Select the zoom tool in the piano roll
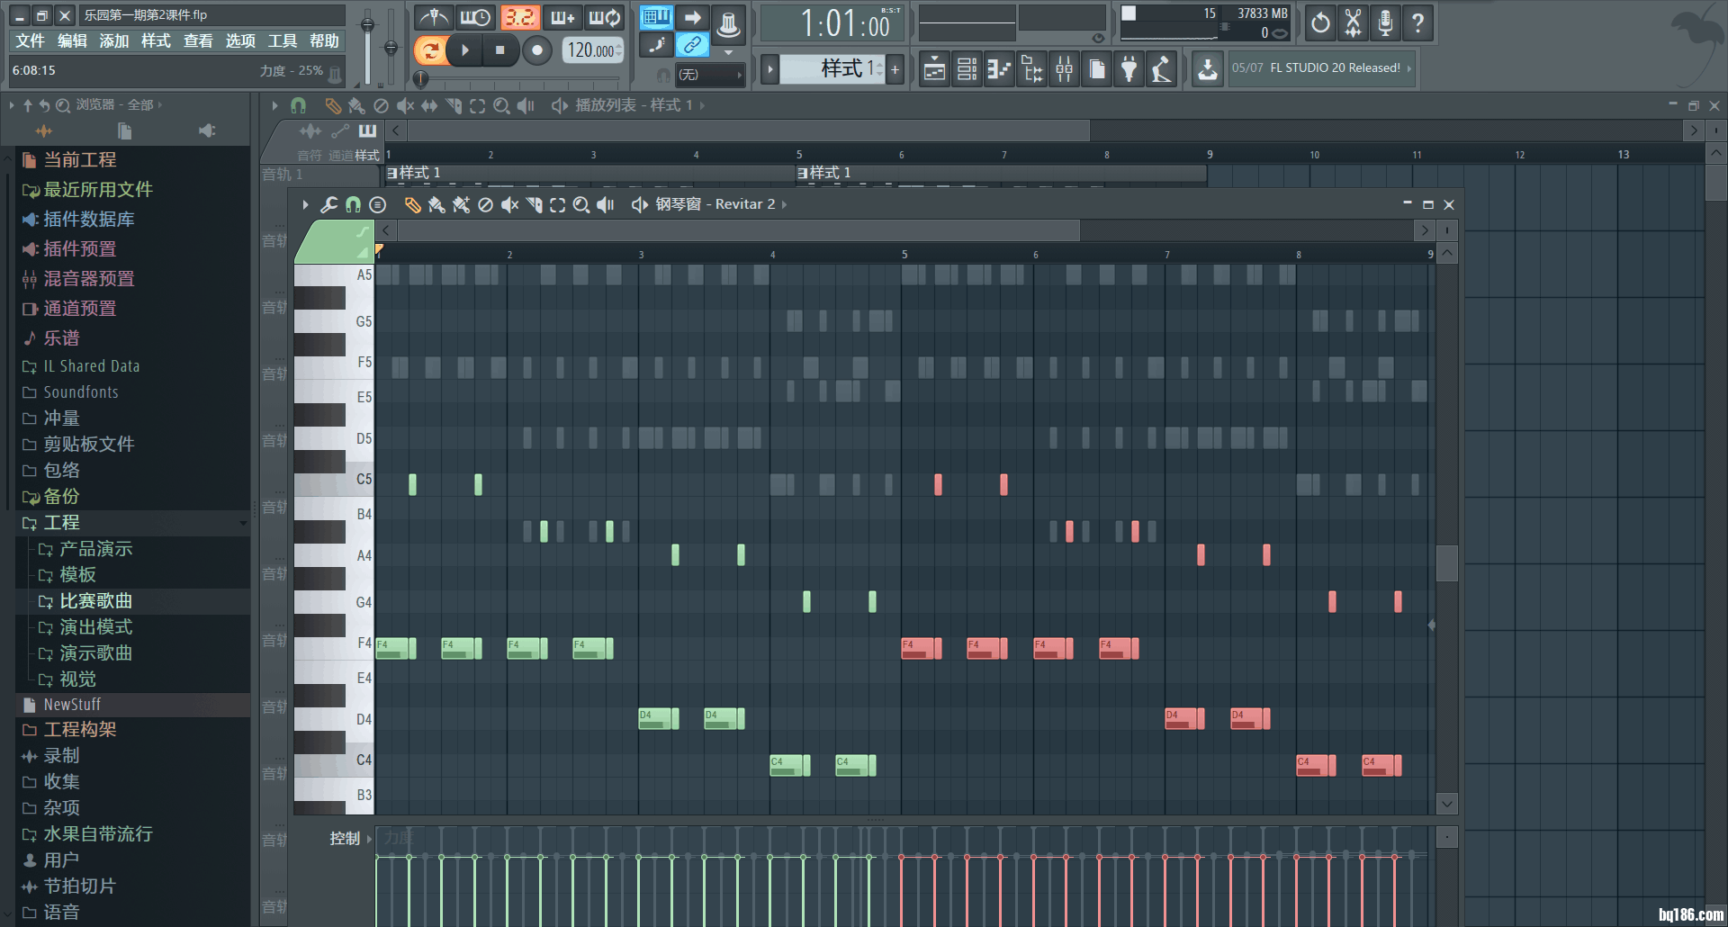 click(x=581, y=205)
